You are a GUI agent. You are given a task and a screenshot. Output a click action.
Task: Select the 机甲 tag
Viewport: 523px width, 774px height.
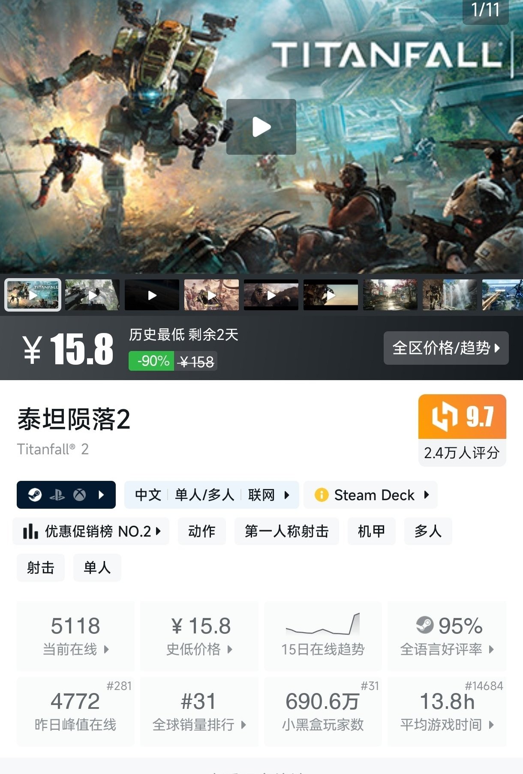coord(371,531)
